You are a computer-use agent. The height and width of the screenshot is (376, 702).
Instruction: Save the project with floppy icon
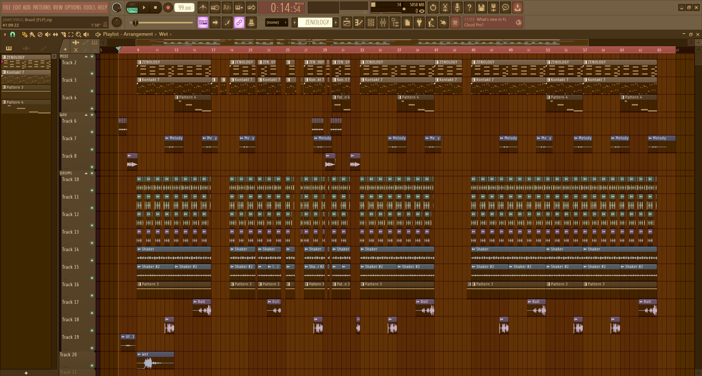tap(481, 7)
